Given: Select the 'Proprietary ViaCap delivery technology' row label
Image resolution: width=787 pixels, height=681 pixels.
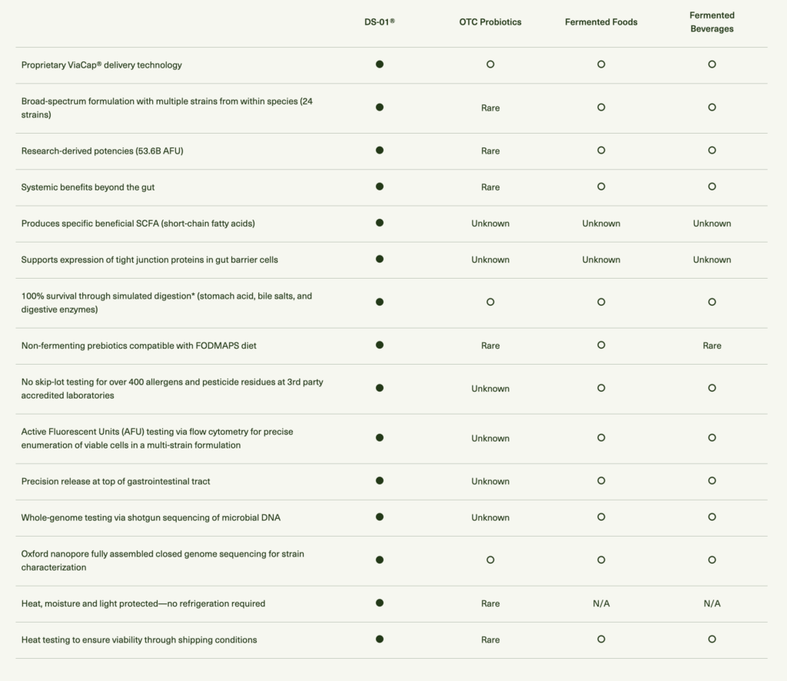Looking at the screenshot, I should click(101, 65).
